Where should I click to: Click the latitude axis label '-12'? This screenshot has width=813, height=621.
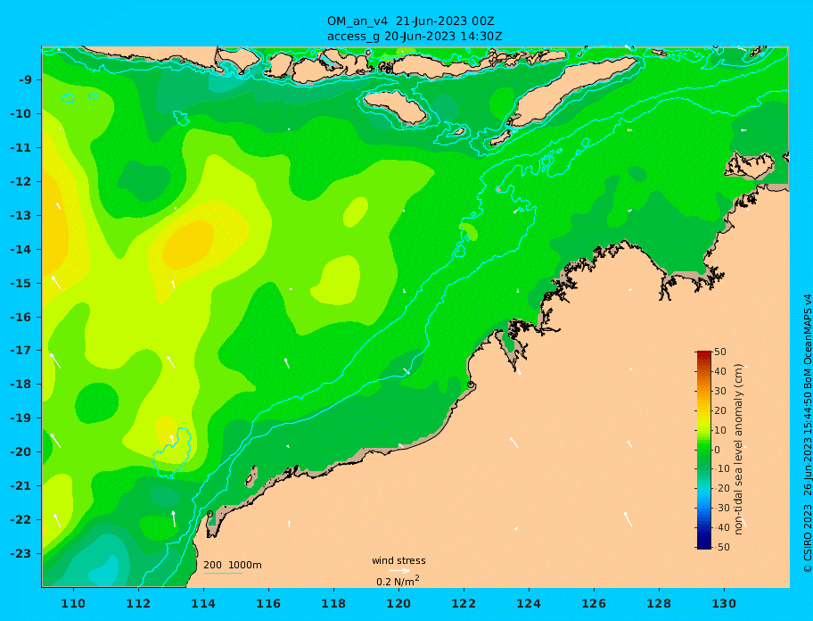point(21,182)
